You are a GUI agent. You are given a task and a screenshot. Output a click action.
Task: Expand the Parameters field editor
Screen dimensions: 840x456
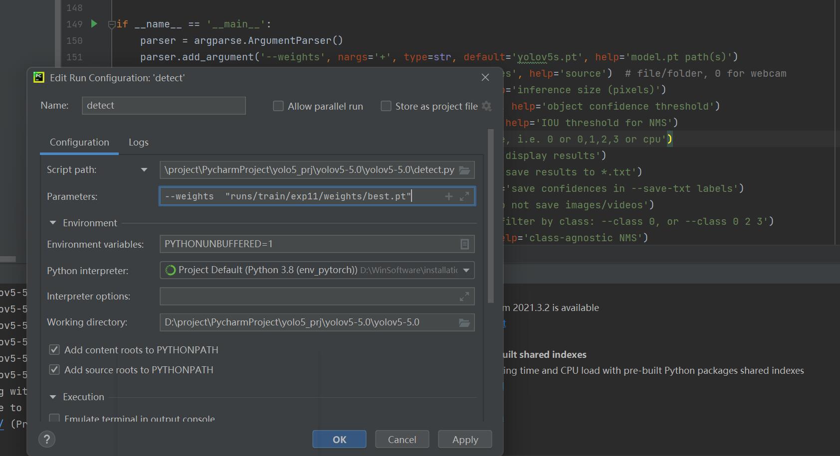click(464, 196)
